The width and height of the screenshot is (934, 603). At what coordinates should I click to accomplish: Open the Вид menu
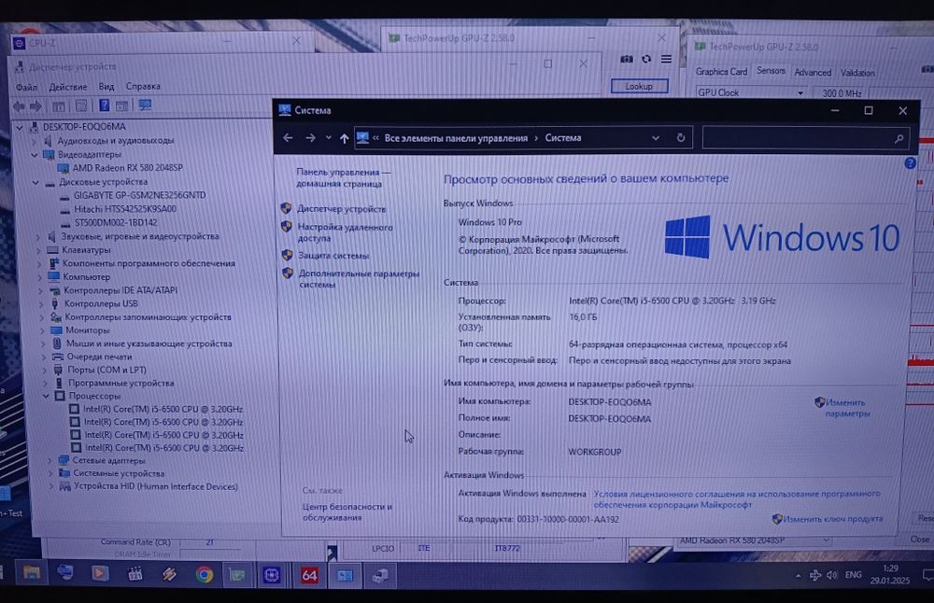pos(106,86)
